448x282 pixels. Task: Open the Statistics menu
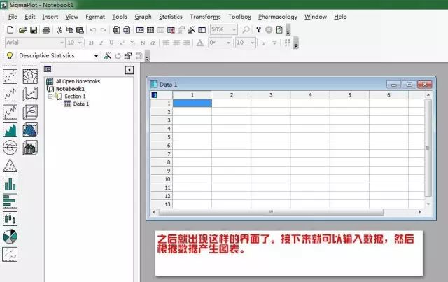coord(171,17)
